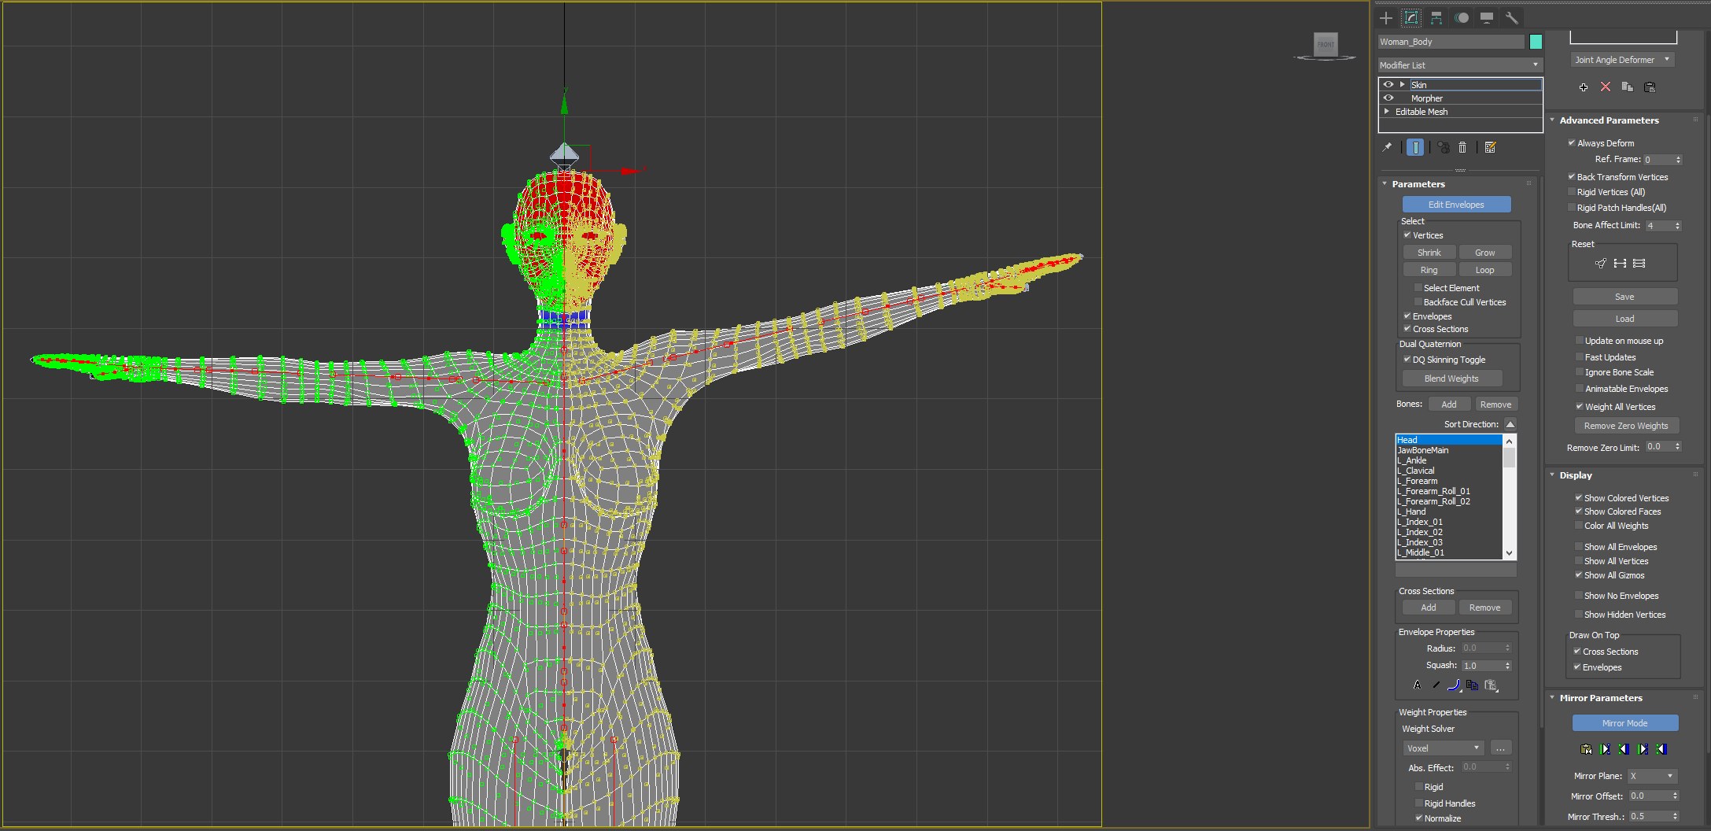Toggle DQ Skinning Toggle checkbox
The height and width of the screenshot is (831, 1711).
click(1407, 360)
